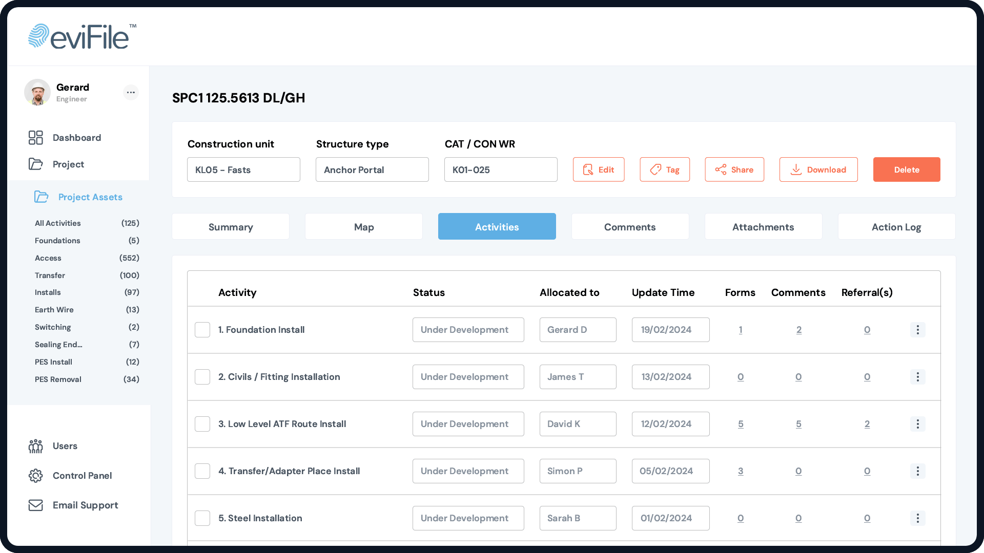Open the Dashboard icon in the sidebar
Screen dimensions: 984x553
tap(35, 137)
